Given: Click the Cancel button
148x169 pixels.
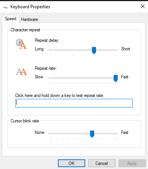Looking at the screenshot, I should tap(102, 163).
